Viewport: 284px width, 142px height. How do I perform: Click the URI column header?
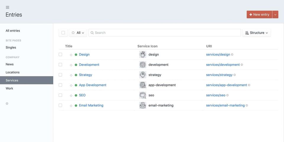(209, 46)
